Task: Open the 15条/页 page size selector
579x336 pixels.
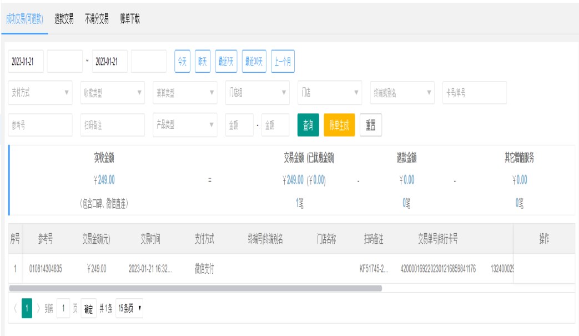Action: pyautogui.click(x=130, y=309)
